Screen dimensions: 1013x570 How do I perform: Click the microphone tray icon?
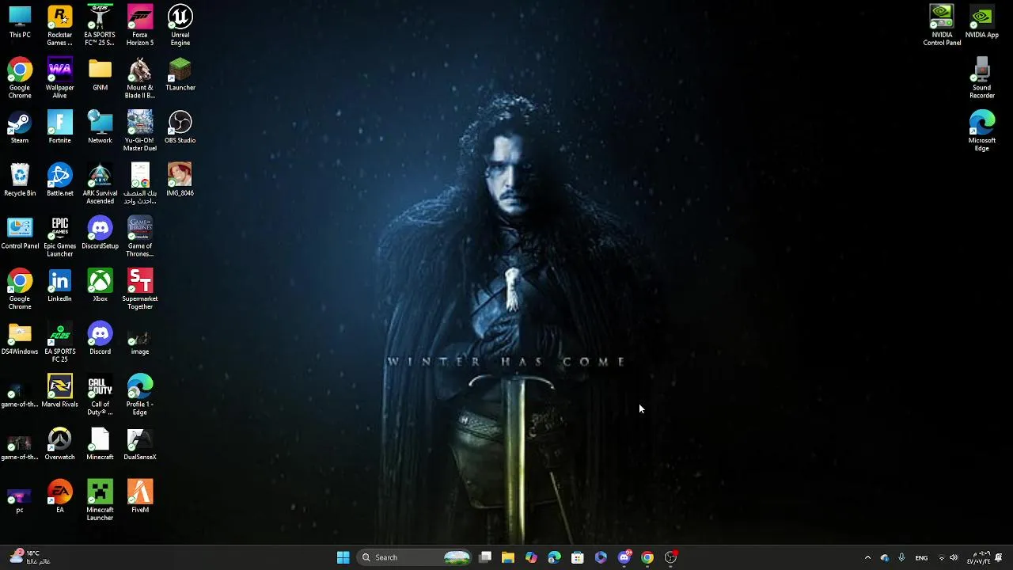[901, 557]
